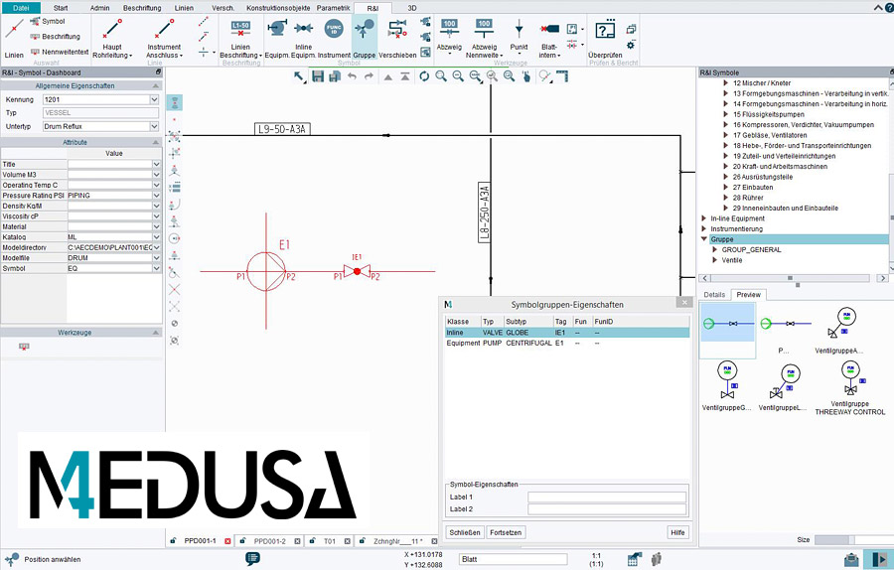This screenshot has width=894, height=570.
Task: Click the refresh/redraw circular arrow icon
Action: 424,76
